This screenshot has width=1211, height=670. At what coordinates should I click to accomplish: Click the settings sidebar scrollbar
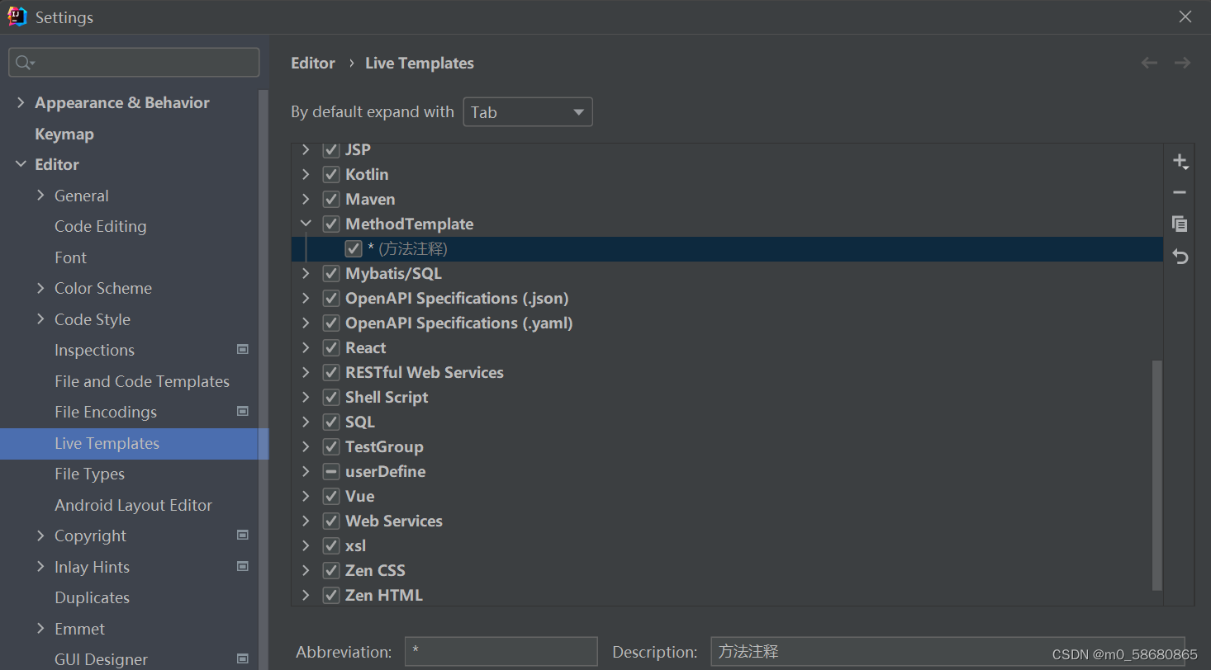264,380
